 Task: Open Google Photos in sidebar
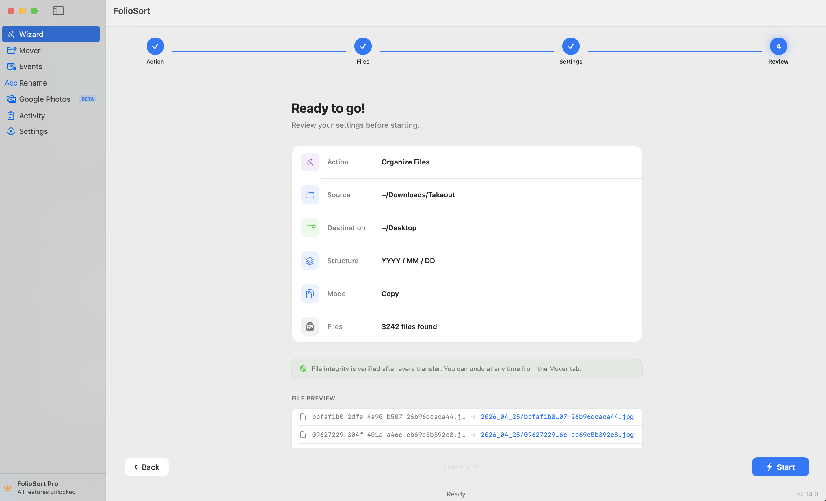[x=51, y=99]
